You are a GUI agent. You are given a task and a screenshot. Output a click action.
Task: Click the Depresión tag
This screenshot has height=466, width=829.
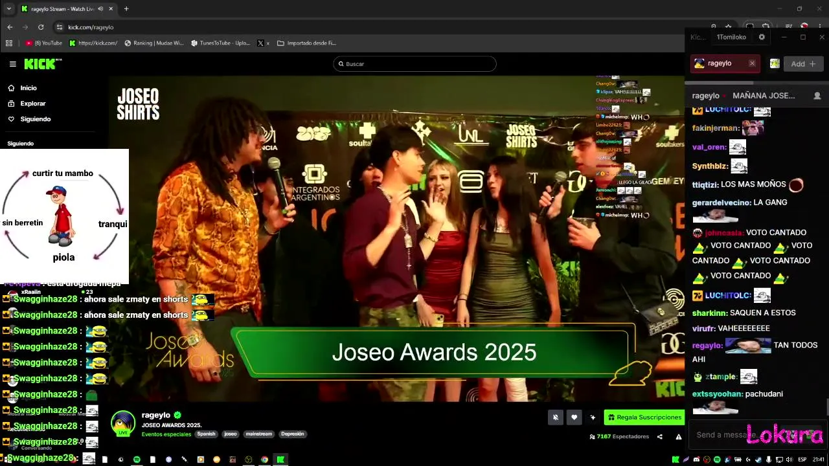coord(292,434)
